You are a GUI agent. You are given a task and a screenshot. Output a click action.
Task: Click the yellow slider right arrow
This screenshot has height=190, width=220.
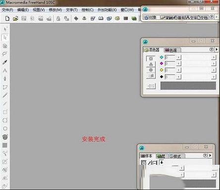(x=214, y=70)
